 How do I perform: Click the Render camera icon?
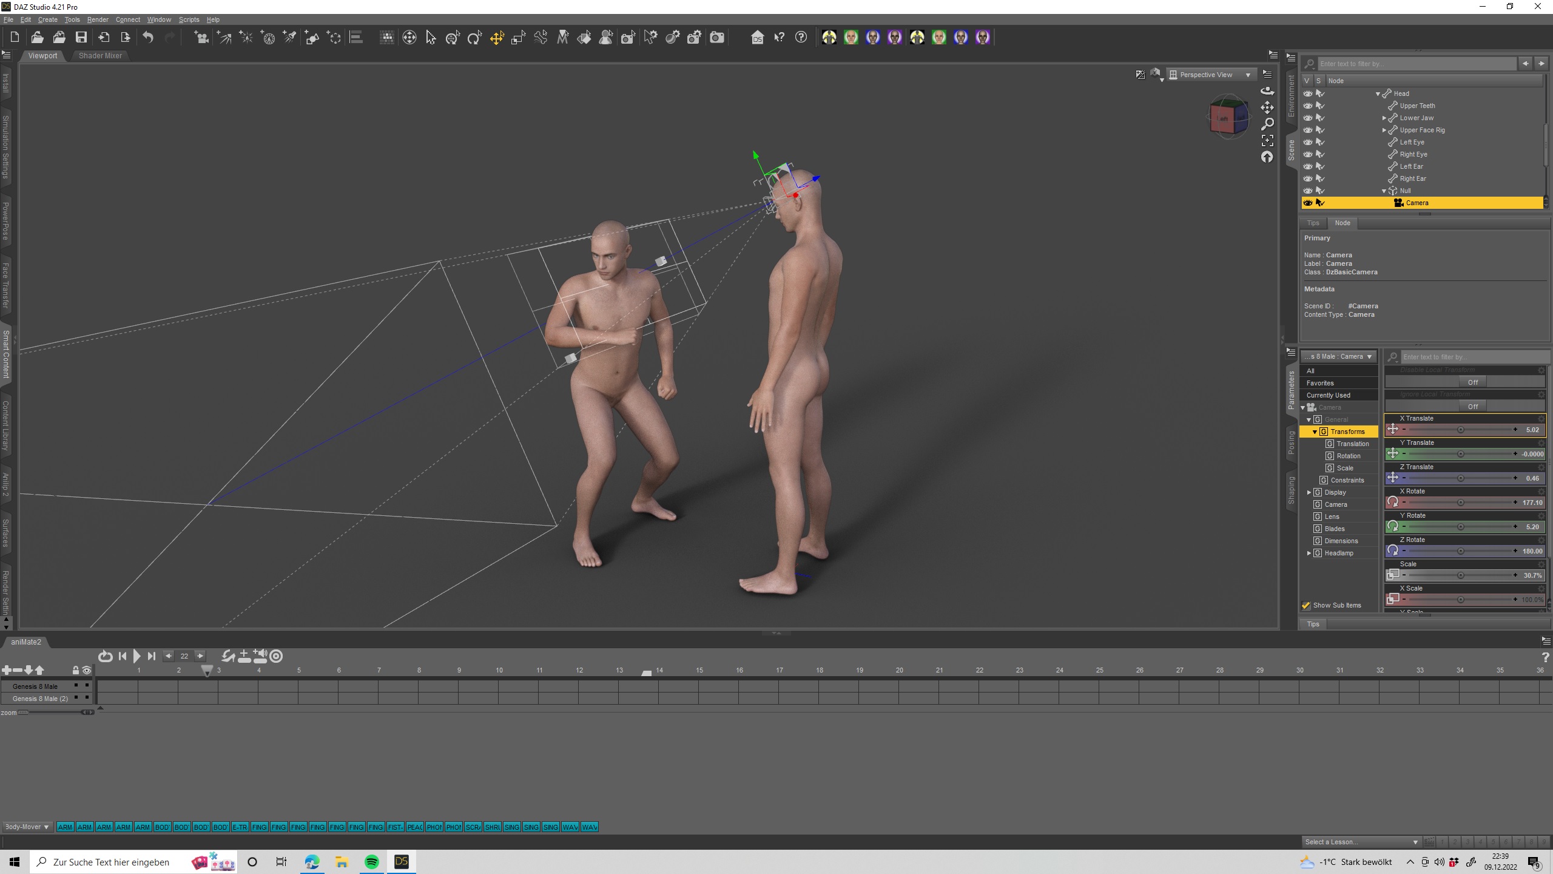tap(716, 38)
